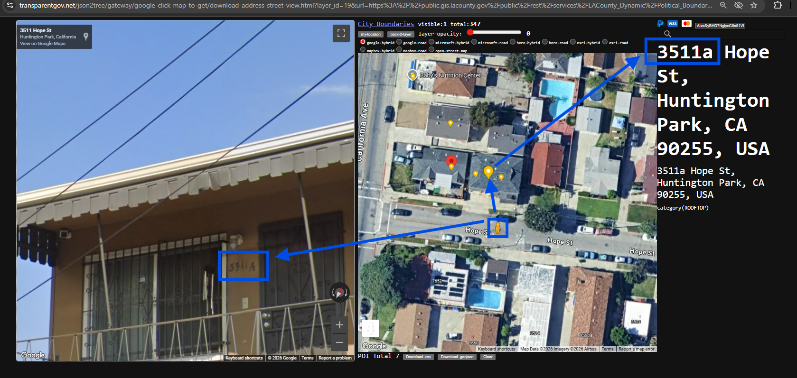Click the layer-opacity slider handle
Image resolution: width=797 pixels, height=378 pixels.
tap(470, 32)
